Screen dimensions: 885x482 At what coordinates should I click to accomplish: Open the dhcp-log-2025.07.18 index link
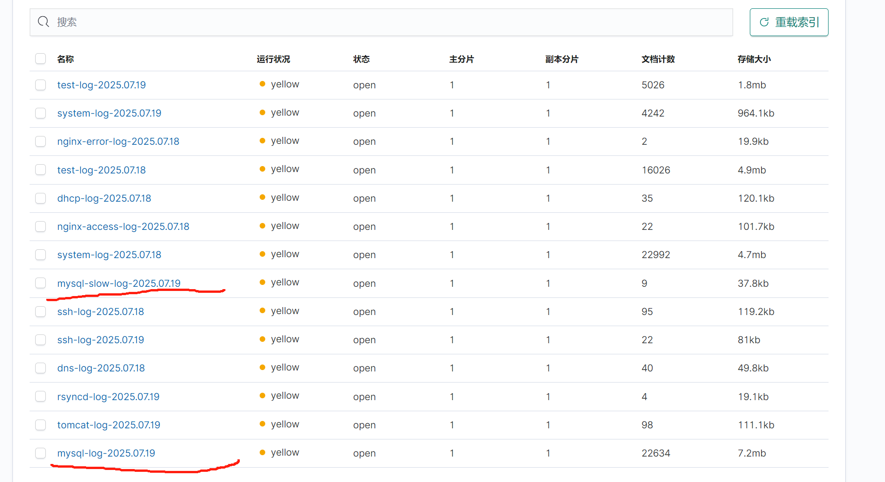[x=104, y=198]
